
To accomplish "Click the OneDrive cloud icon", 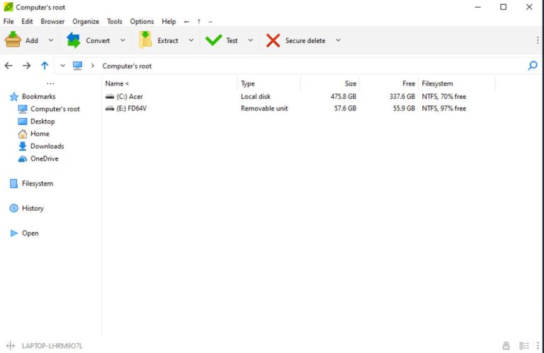I will tap(23, 158).
